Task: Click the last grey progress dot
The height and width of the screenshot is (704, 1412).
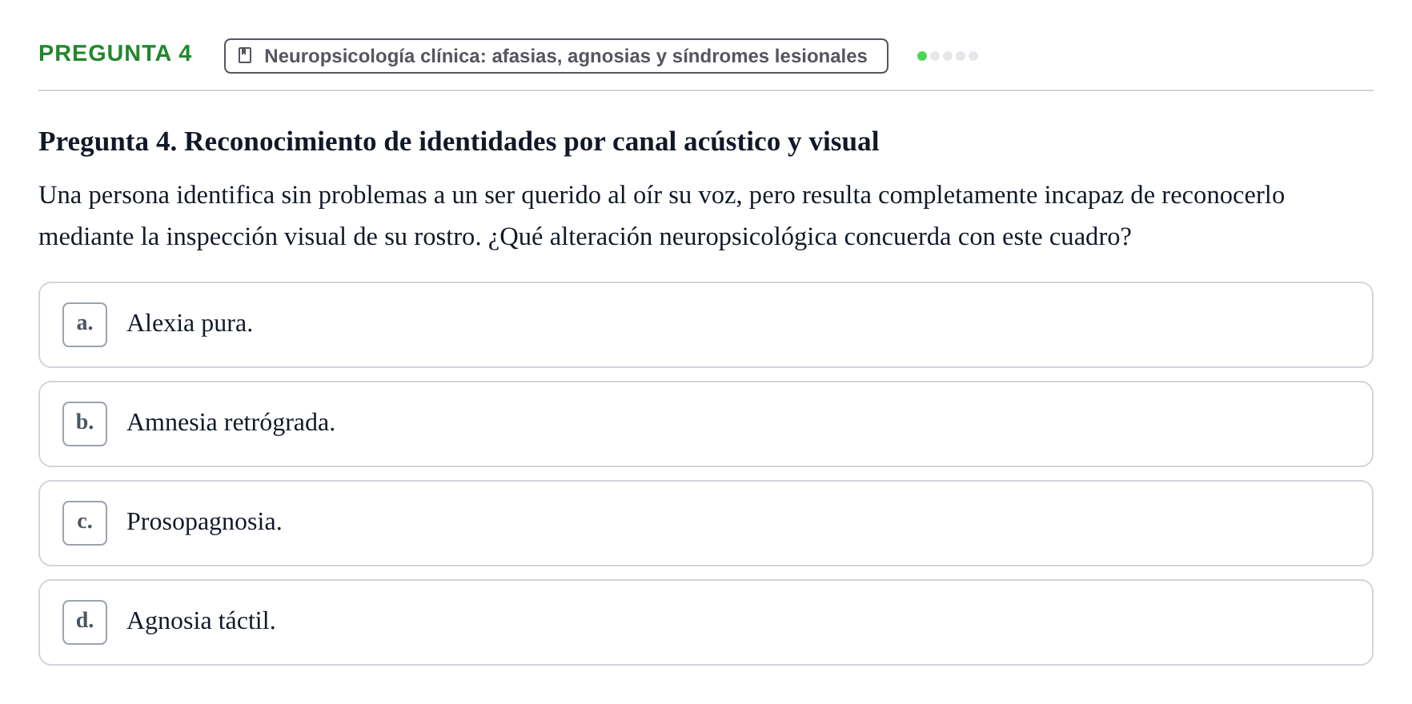Action: [973, 56]
